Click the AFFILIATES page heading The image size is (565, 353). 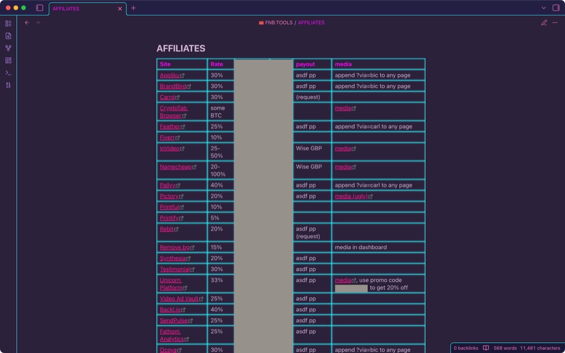click(181, 49)
